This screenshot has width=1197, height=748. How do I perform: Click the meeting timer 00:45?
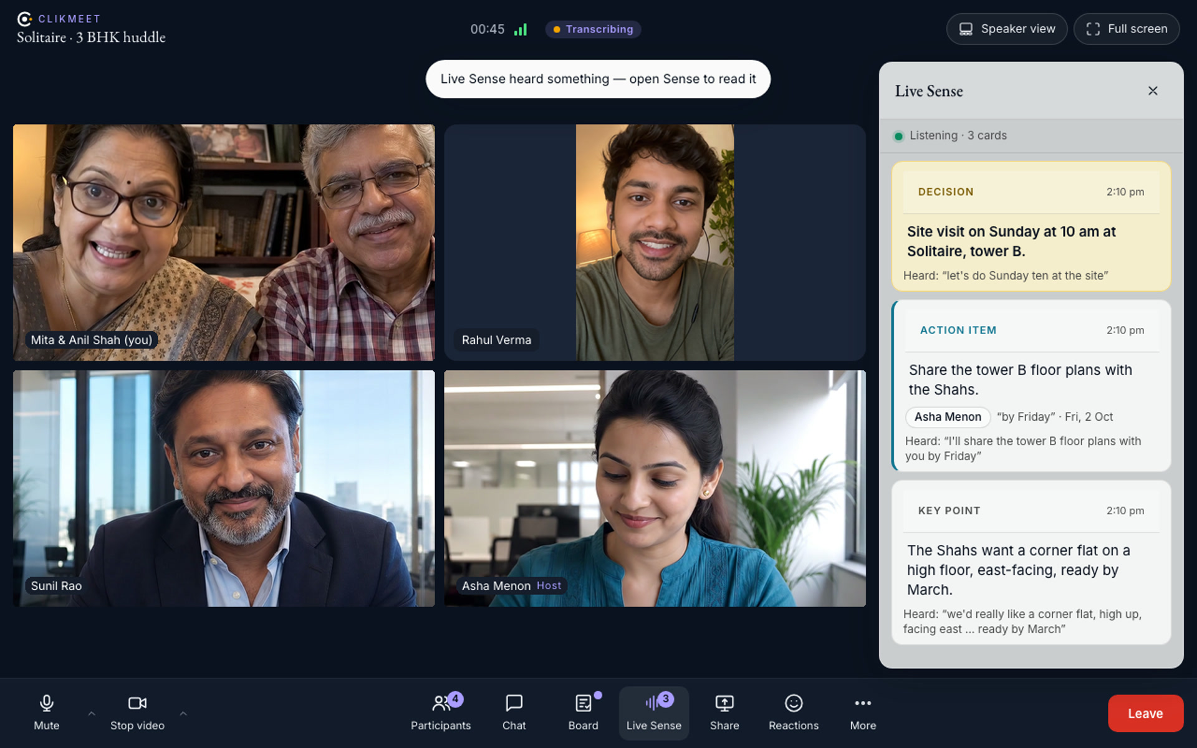488,29
